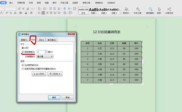The image size is (182, 112).
Task: Open the 插入 ribbon tab
Action: pyautogui.click(x=11, y=3)
